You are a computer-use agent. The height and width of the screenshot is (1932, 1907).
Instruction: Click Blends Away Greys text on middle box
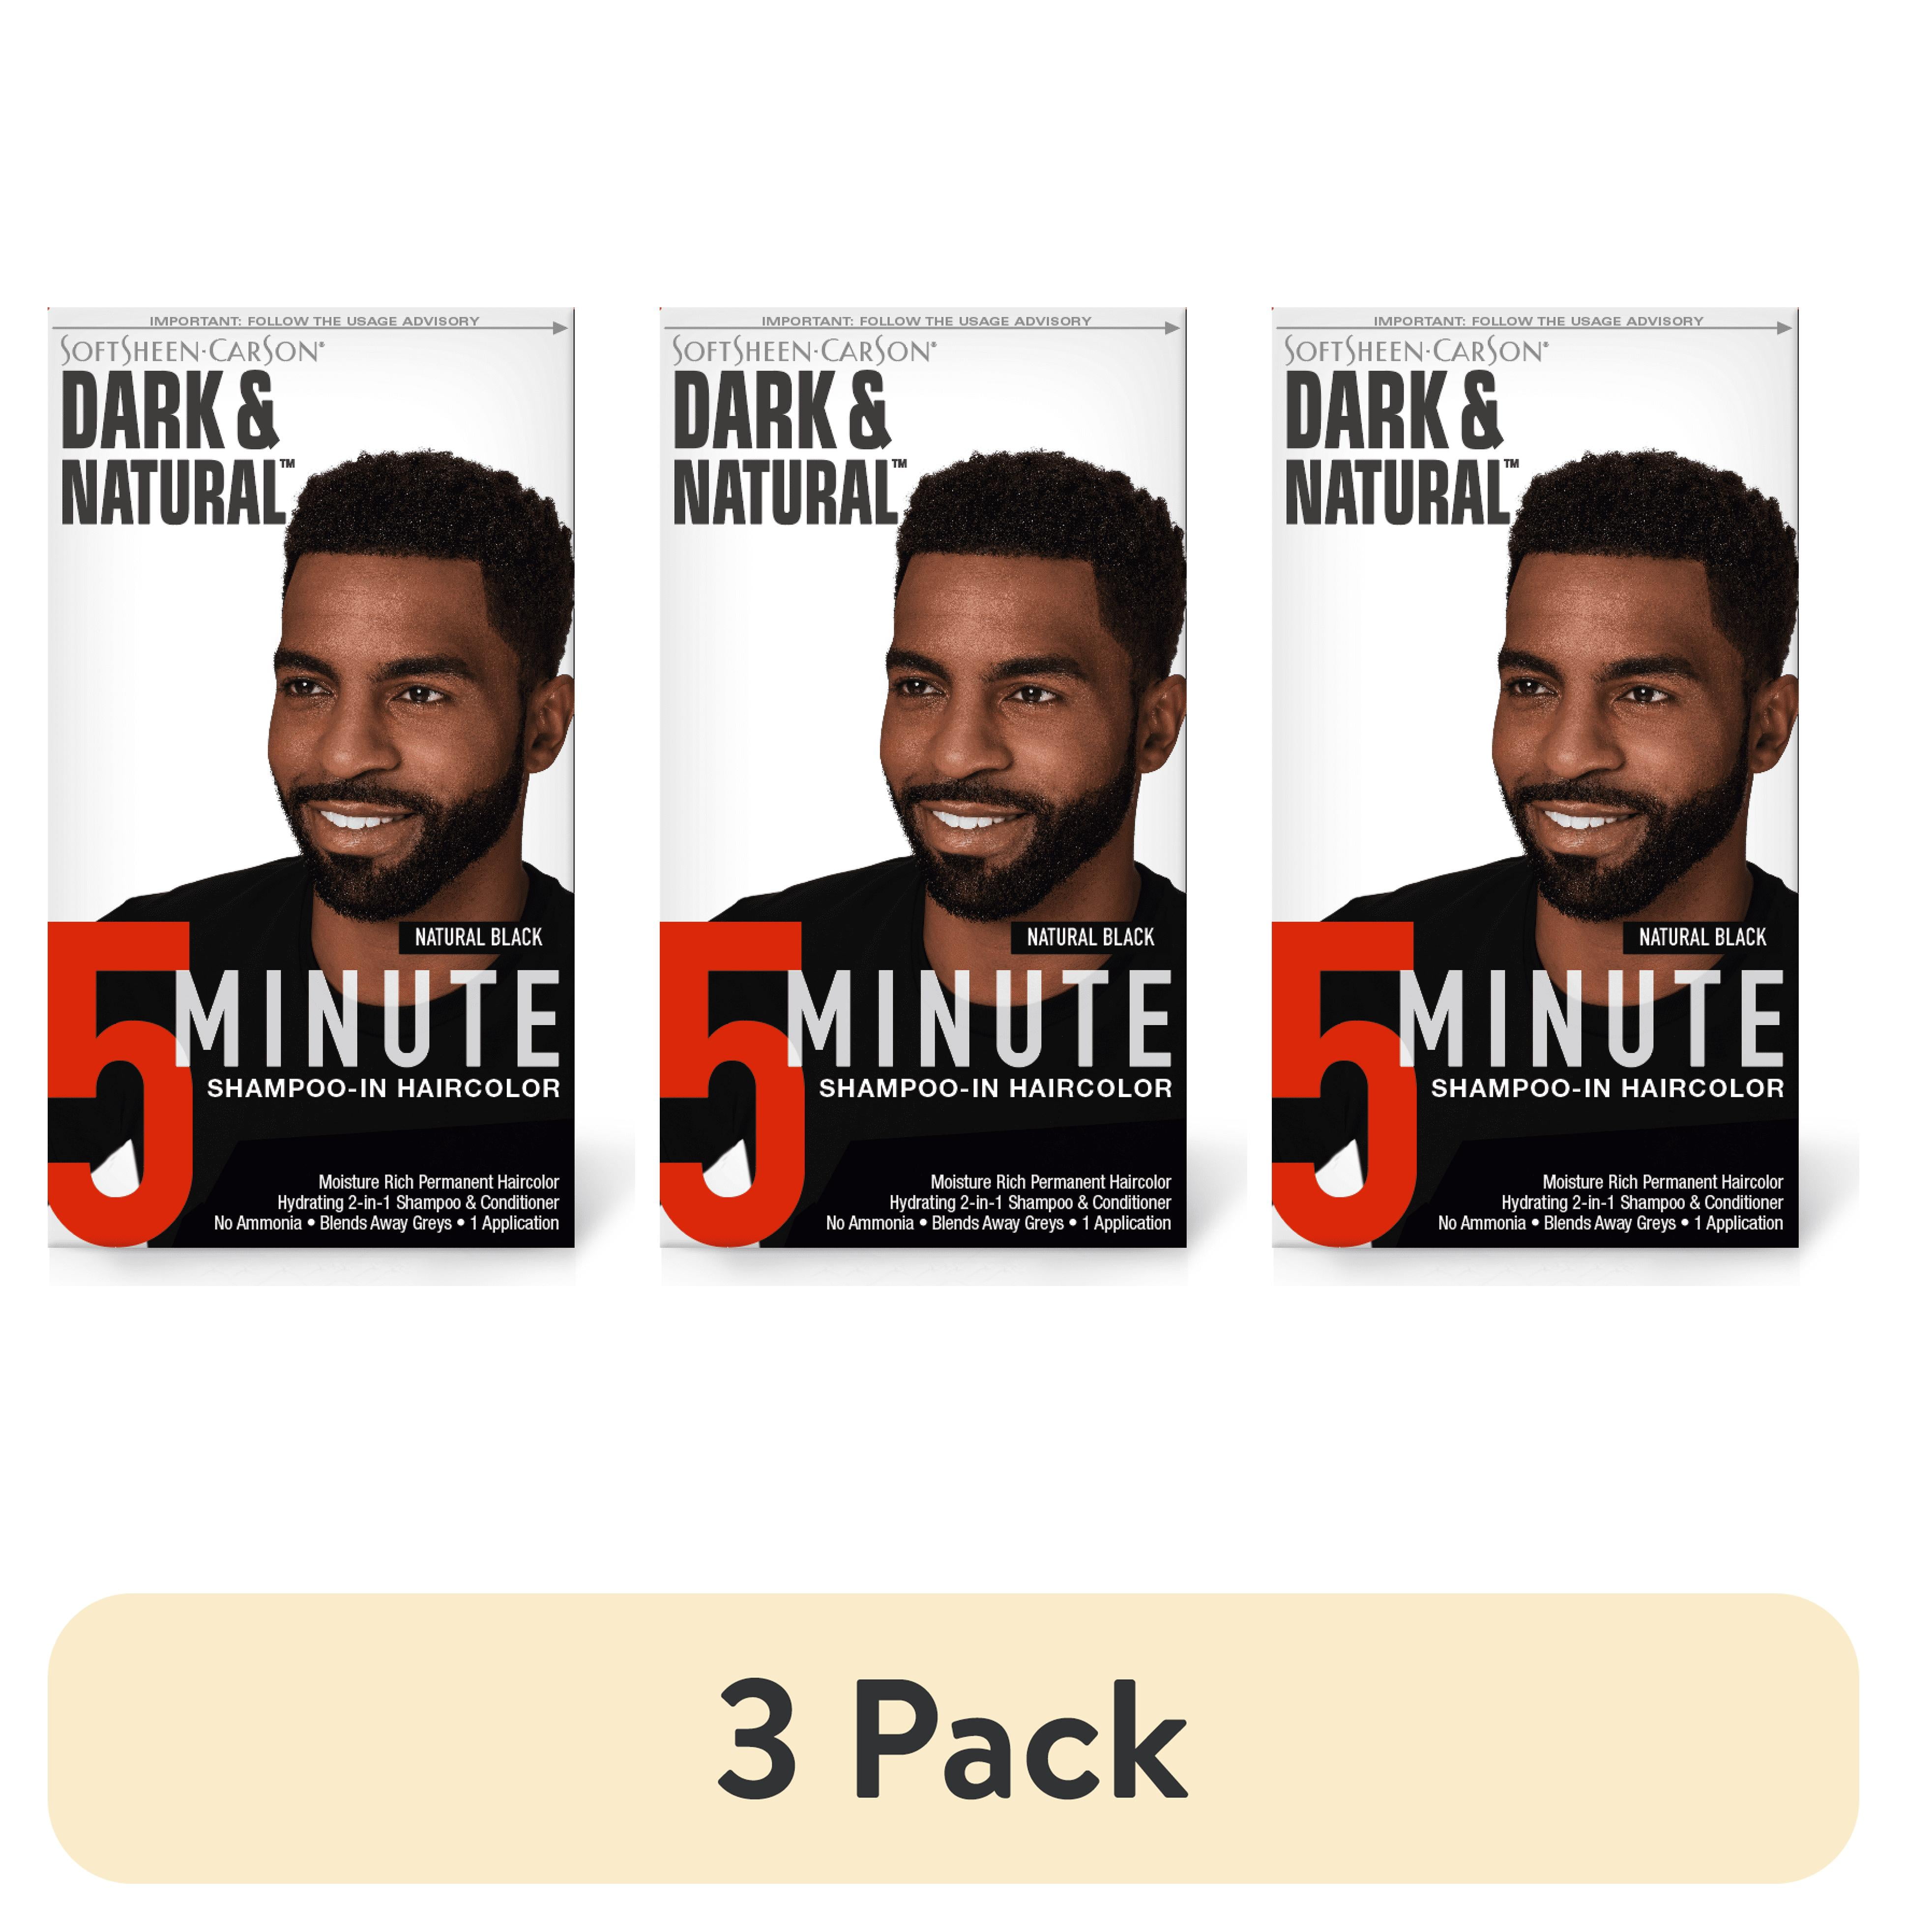point(997,1223)
